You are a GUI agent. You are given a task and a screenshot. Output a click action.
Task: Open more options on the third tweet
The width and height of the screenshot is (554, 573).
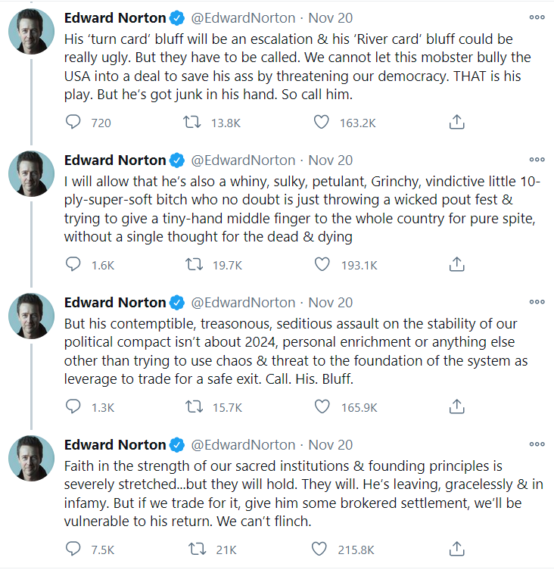coord(537,301)
